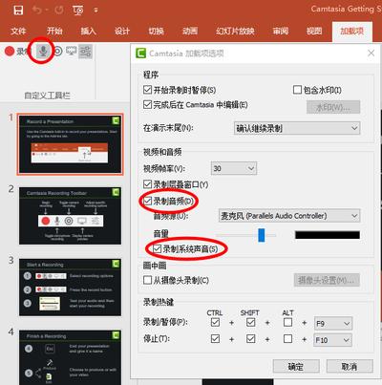Viewport: 382px width, 385px height.
Task: Open the 视频帧率 dropdown showing 30
Action: 234,168
